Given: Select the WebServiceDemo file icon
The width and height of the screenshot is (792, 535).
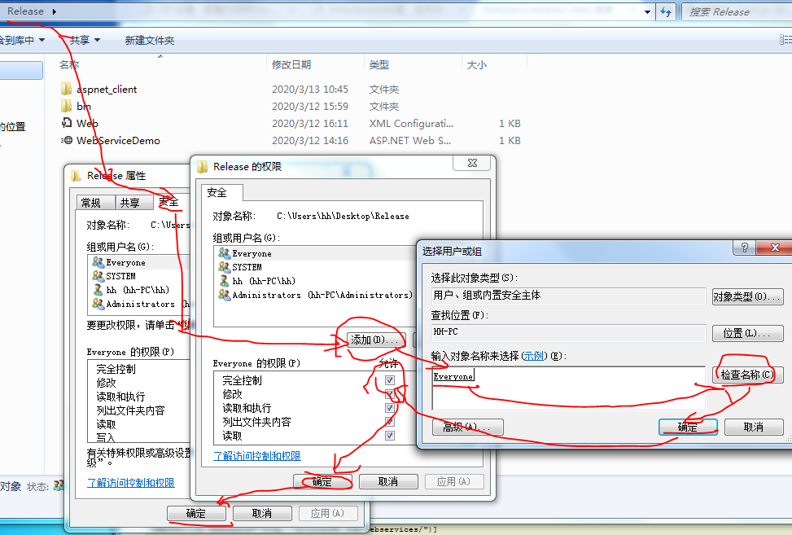Looking at the screenshot, I should pos(66,140).
